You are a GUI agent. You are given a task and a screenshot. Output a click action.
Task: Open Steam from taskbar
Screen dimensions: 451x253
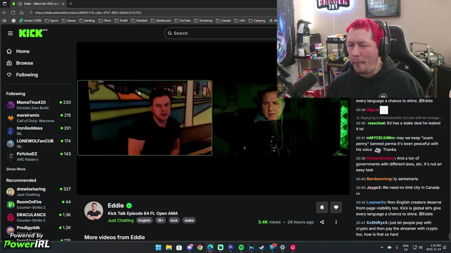[262, 247]
